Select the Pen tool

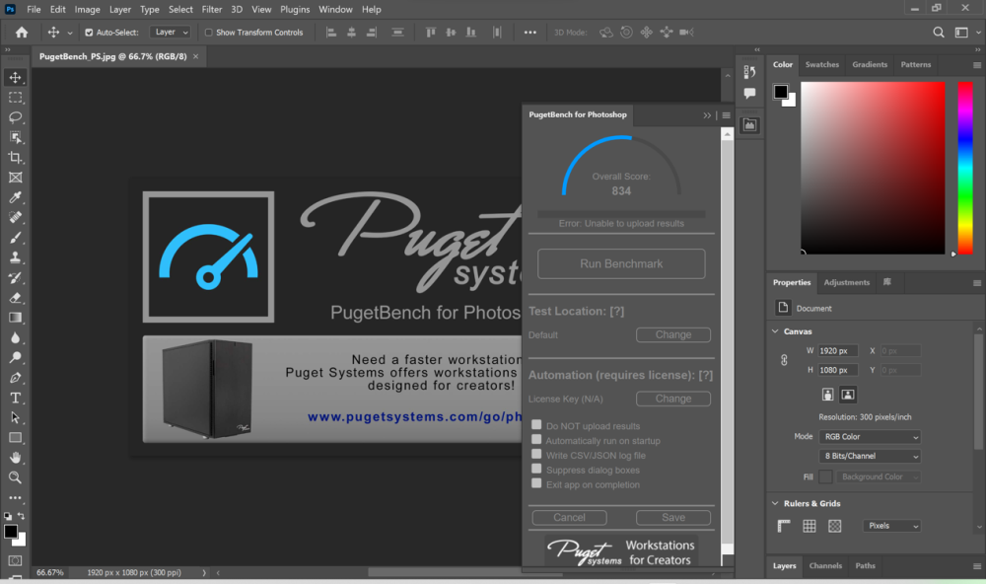coord(15,378)
